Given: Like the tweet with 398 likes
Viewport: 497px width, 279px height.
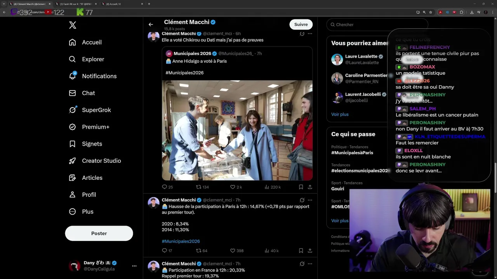Looking at the screenshot, I should click(237, 251).
